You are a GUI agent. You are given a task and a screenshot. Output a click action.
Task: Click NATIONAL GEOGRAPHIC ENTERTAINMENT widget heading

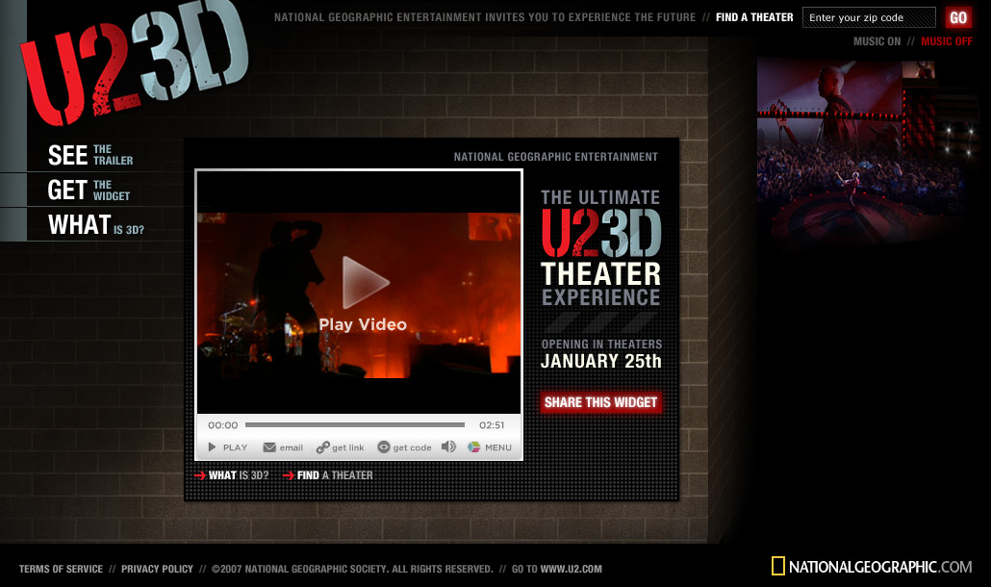coord(555,157)
